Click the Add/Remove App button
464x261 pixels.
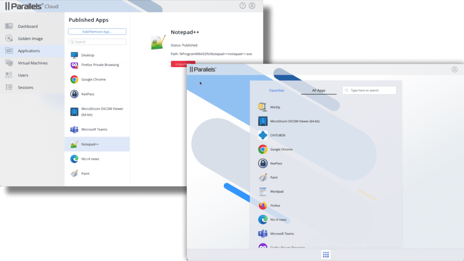click(97, 32)
